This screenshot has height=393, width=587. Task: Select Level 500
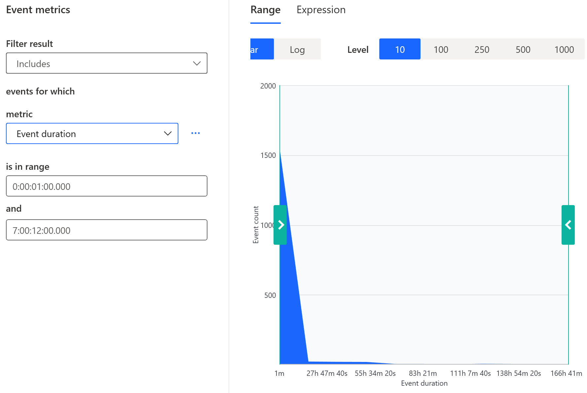point(523,49)
